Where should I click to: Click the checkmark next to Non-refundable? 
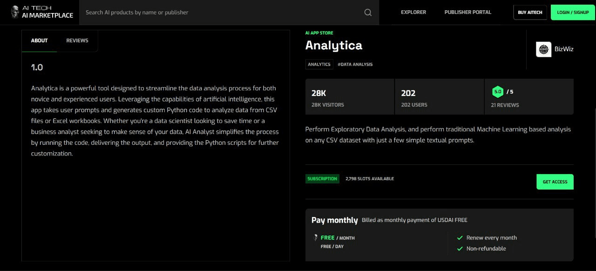click(x=460, y=249)
